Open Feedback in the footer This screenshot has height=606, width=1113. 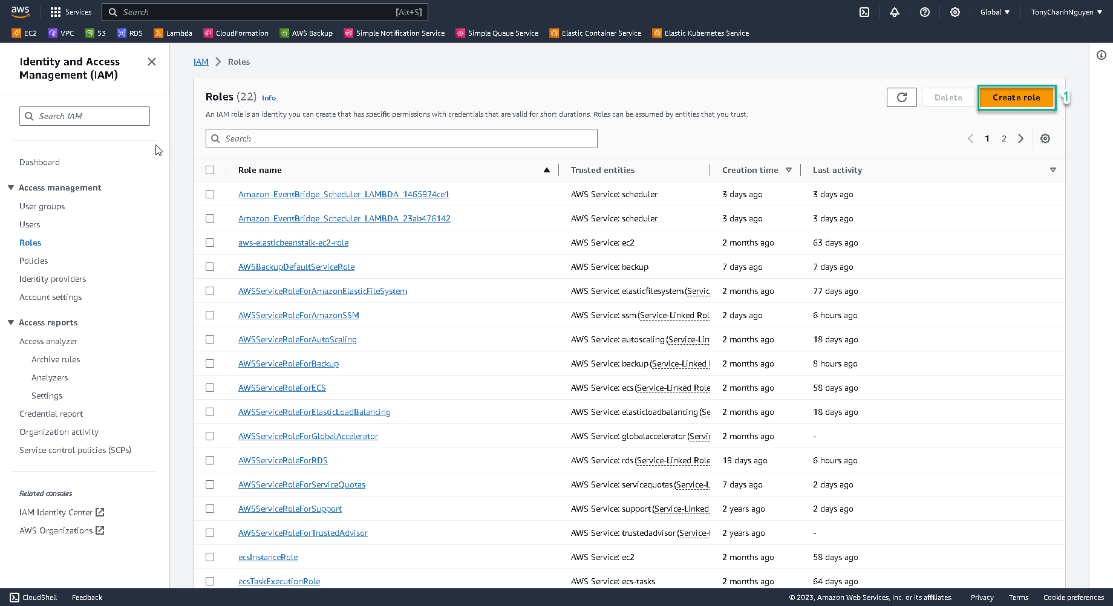click(87, 598)
